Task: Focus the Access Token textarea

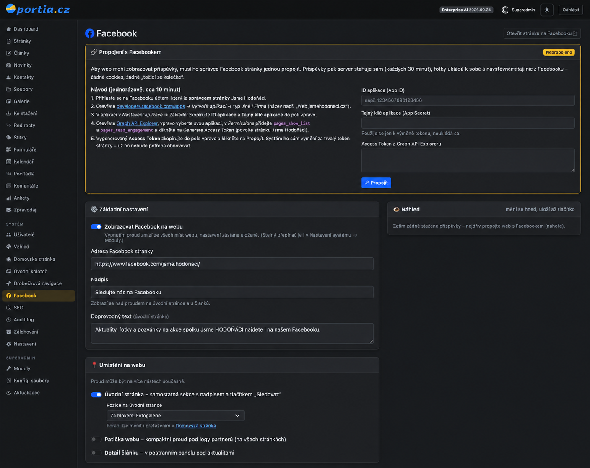Action: point(468,160)
